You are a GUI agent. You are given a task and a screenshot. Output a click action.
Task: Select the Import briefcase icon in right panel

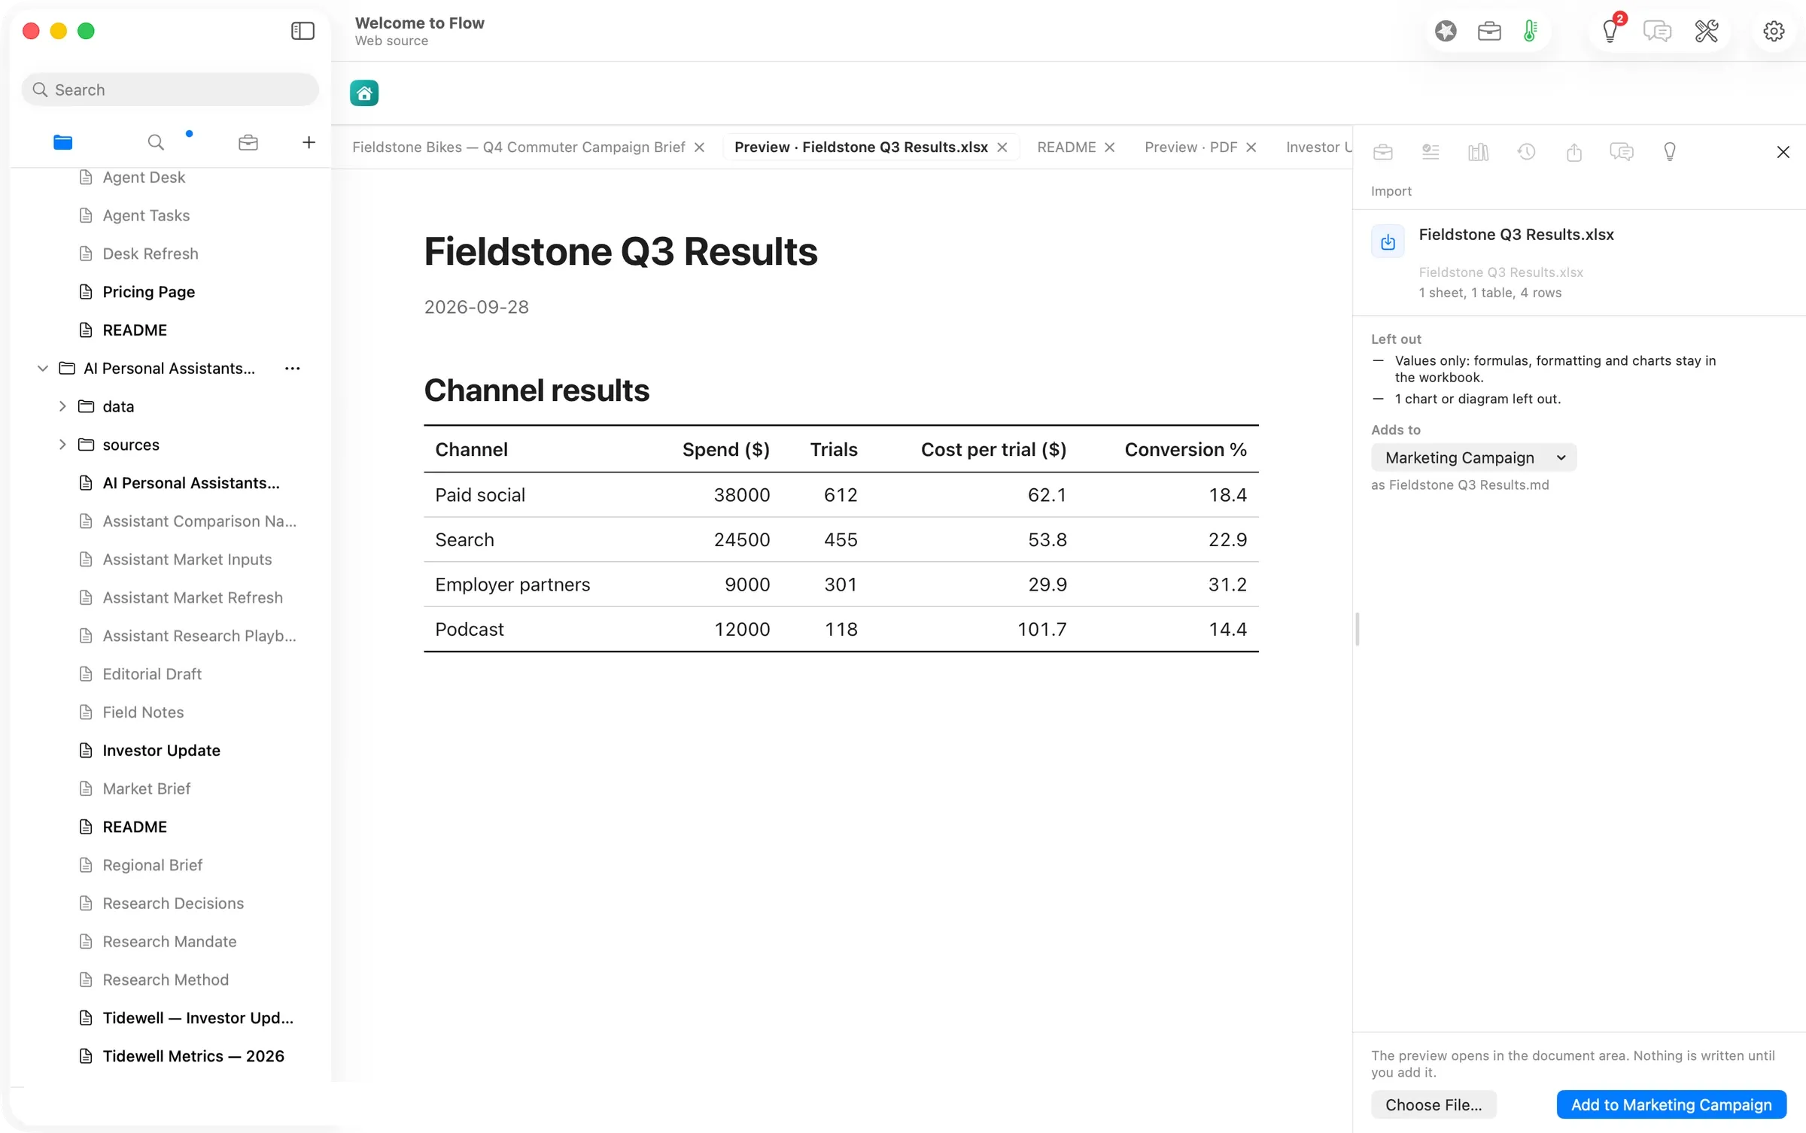coord(1383,152)
